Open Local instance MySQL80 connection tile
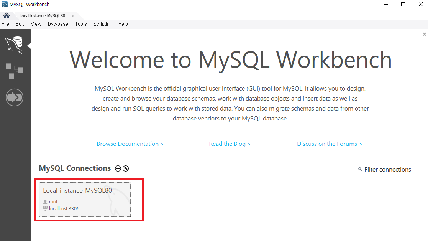Screen dimensions: 428x241 click(85, 200)
